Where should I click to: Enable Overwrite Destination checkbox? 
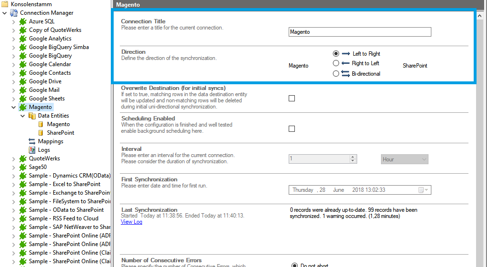(292, 99)
